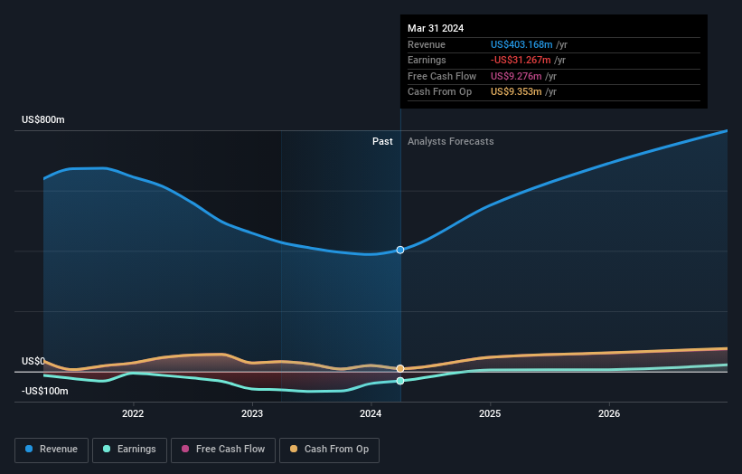The height and width of the screenshot is (474, 742).
Task: Click the pink Free Cash Flow legend dot
Action: (185, 449)
